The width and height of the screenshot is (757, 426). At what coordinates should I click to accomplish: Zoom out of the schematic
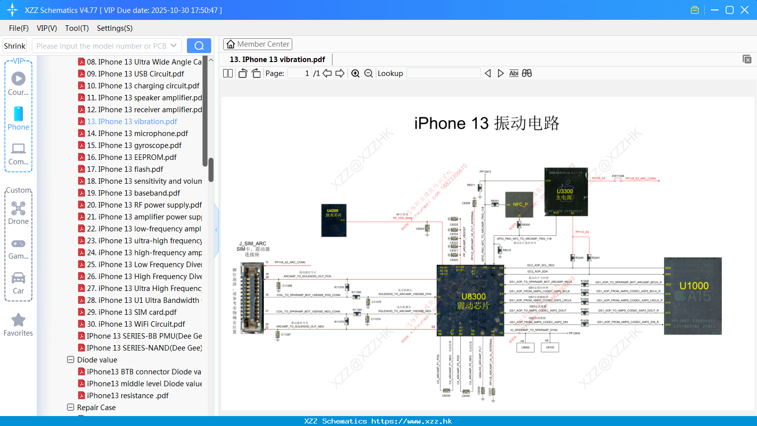click(368, 73)
